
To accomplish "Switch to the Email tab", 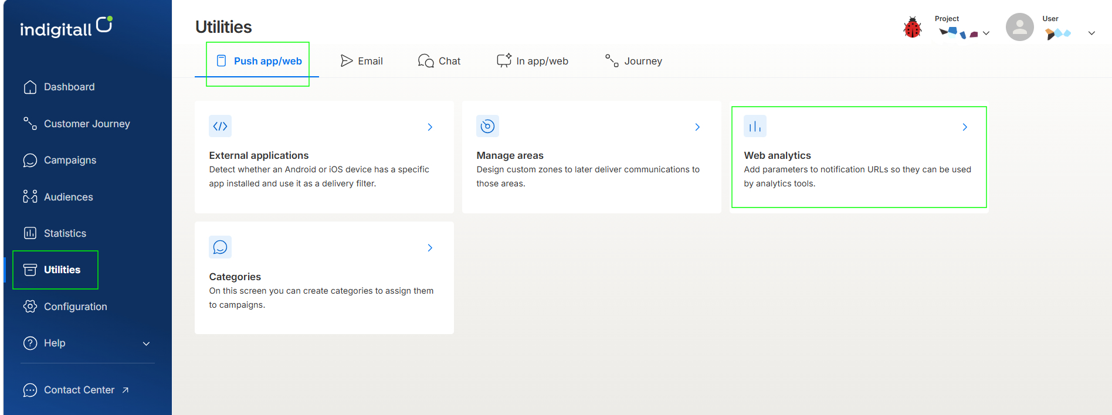I will [x=361, y=61].
